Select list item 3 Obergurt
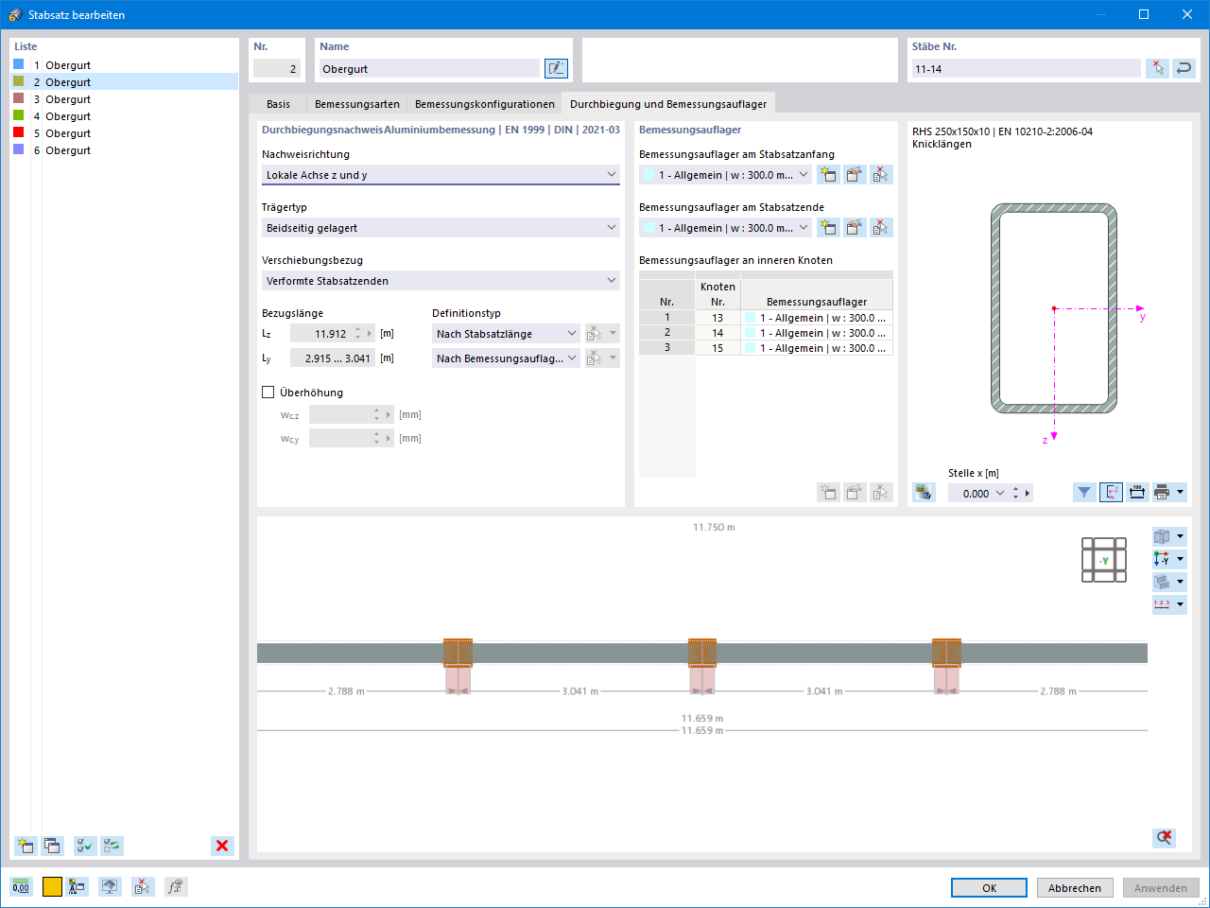 pyautogui.click(x=124, y=99)
